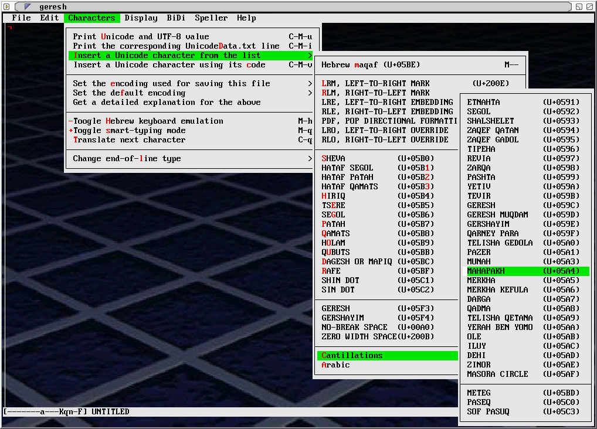
Task: Insert TIPEHA (U+0596)
Action: tap(525, 149)
